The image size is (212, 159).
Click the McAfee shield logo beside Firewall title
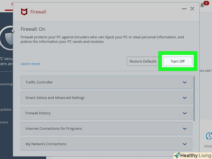24,12
